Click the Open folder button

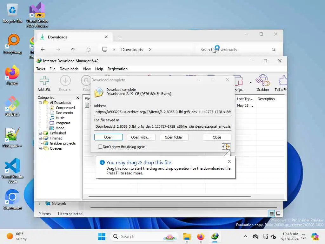click(x=174, y=137)
